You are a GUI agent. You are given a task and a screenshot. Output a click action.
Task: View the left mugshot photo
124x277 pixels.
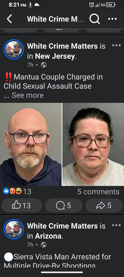[x=31, y=144]
